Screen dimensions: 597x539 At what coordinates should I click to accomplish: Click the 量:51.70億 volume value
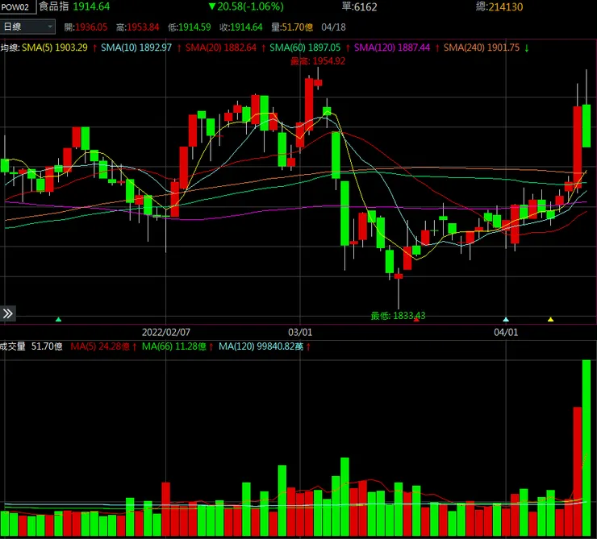pyautogui.click(x=292, y=27)
